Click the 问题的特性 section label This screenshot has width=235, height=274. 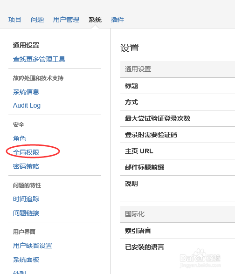(27, 185)
